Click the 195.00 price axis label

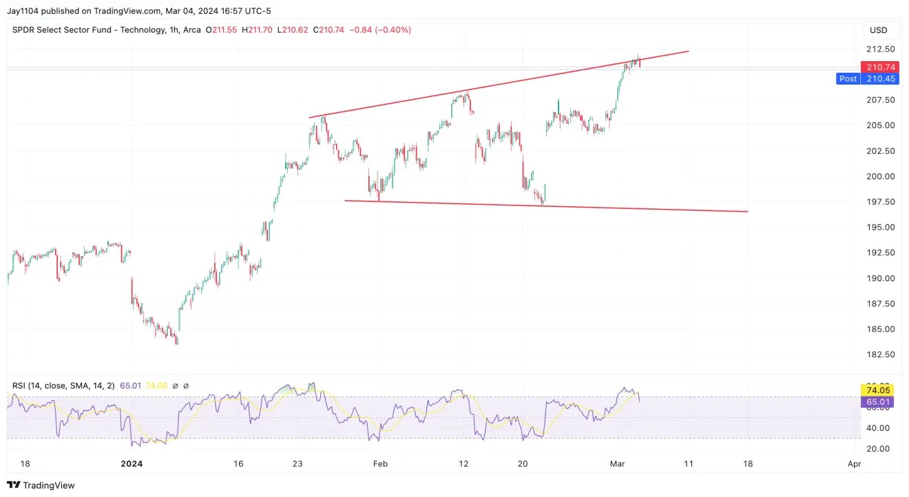pos(880,227)
